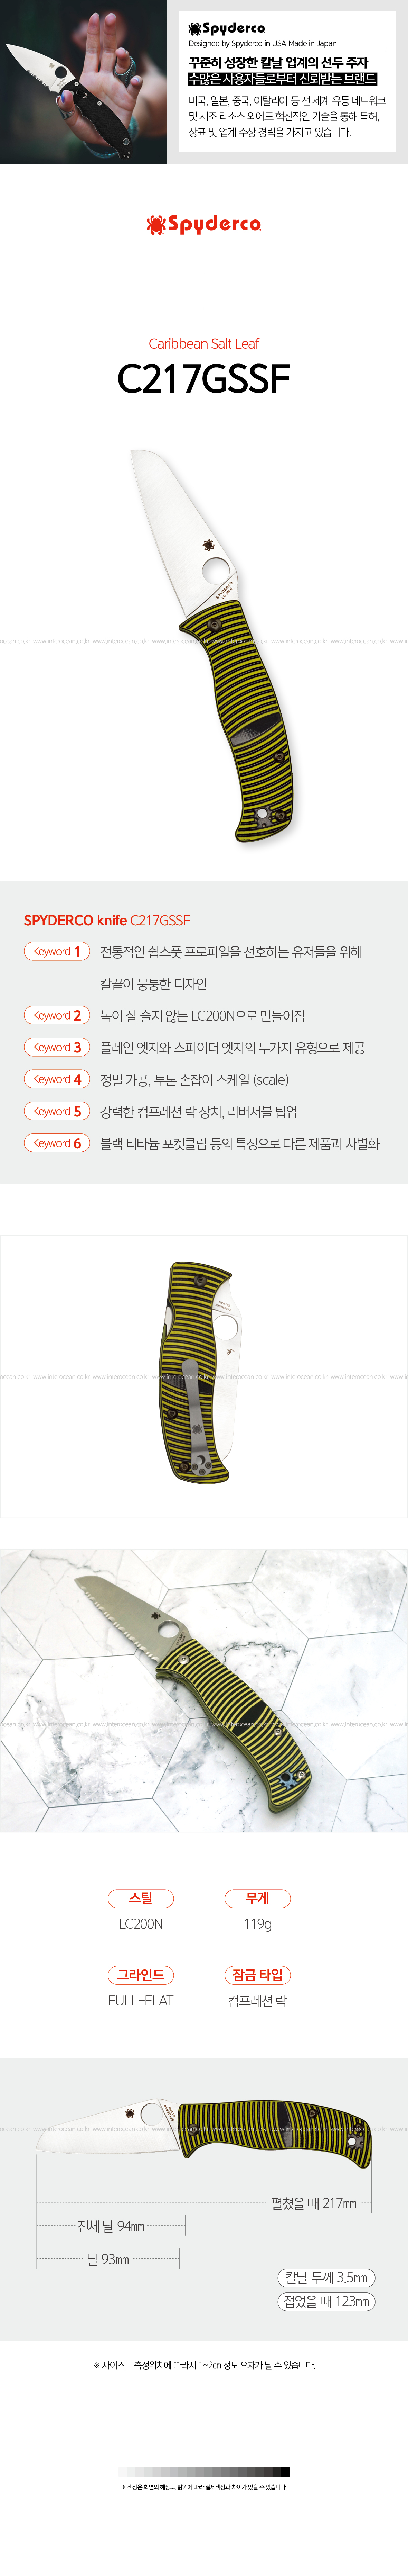This screenshot has height=2576, width=408.
Task: Click the red Spyderco logo under the banner
Action: click(x=203, y=224)
